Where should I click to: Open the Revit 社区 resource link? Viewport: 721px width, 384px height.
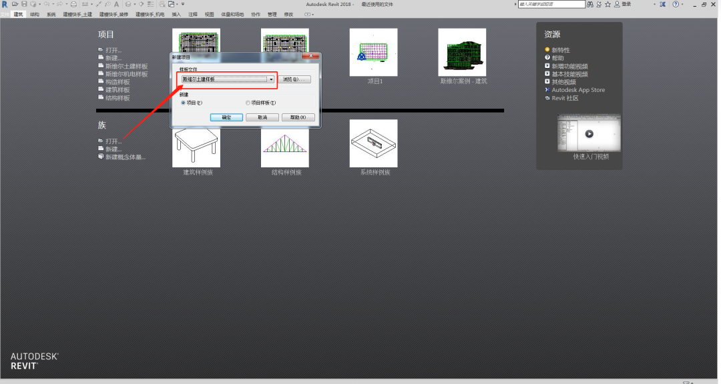click(565, 98)
